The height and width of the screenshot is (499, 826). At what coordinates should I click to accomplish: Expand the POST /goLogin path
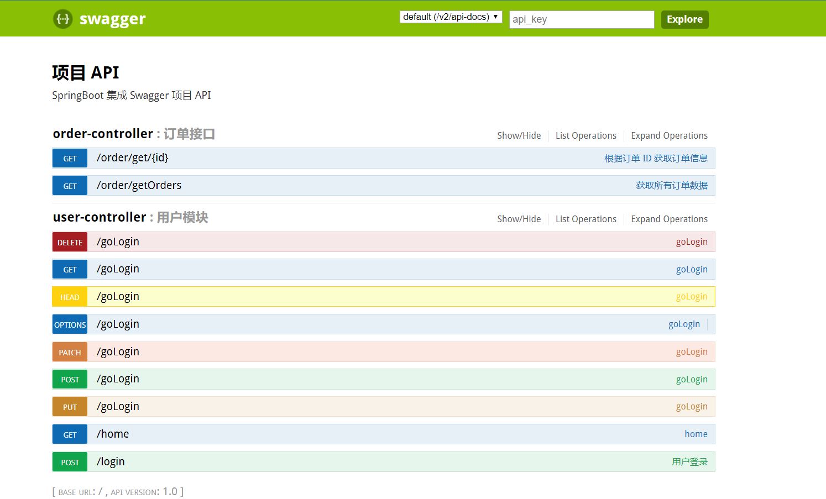(118, 379)
